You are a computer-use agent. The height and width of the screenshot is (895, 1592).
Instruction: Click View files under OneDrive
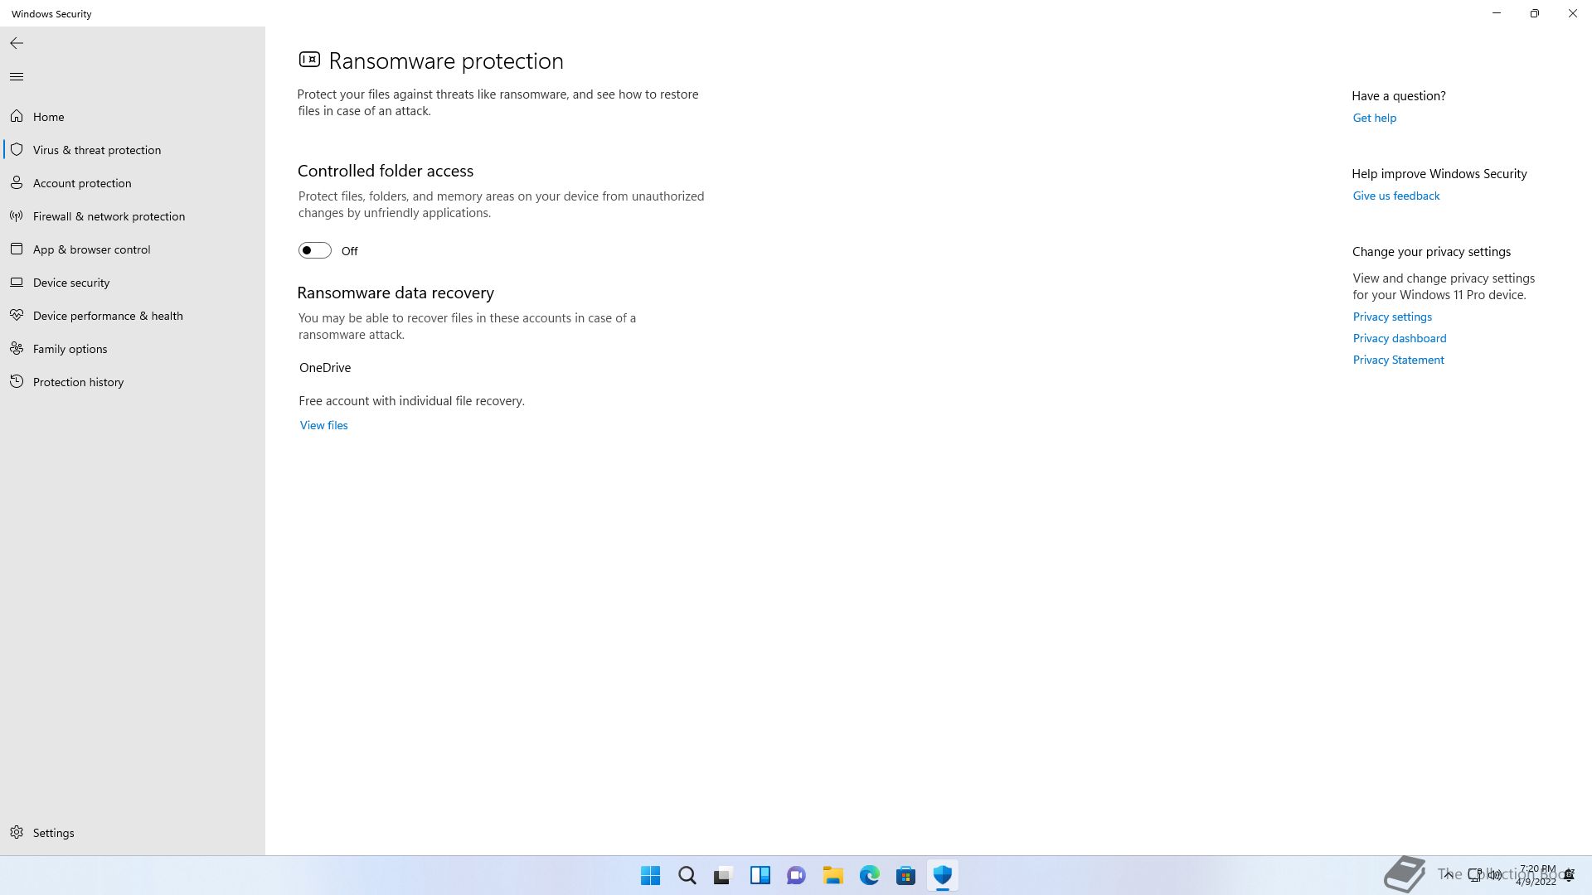point(323,425)
